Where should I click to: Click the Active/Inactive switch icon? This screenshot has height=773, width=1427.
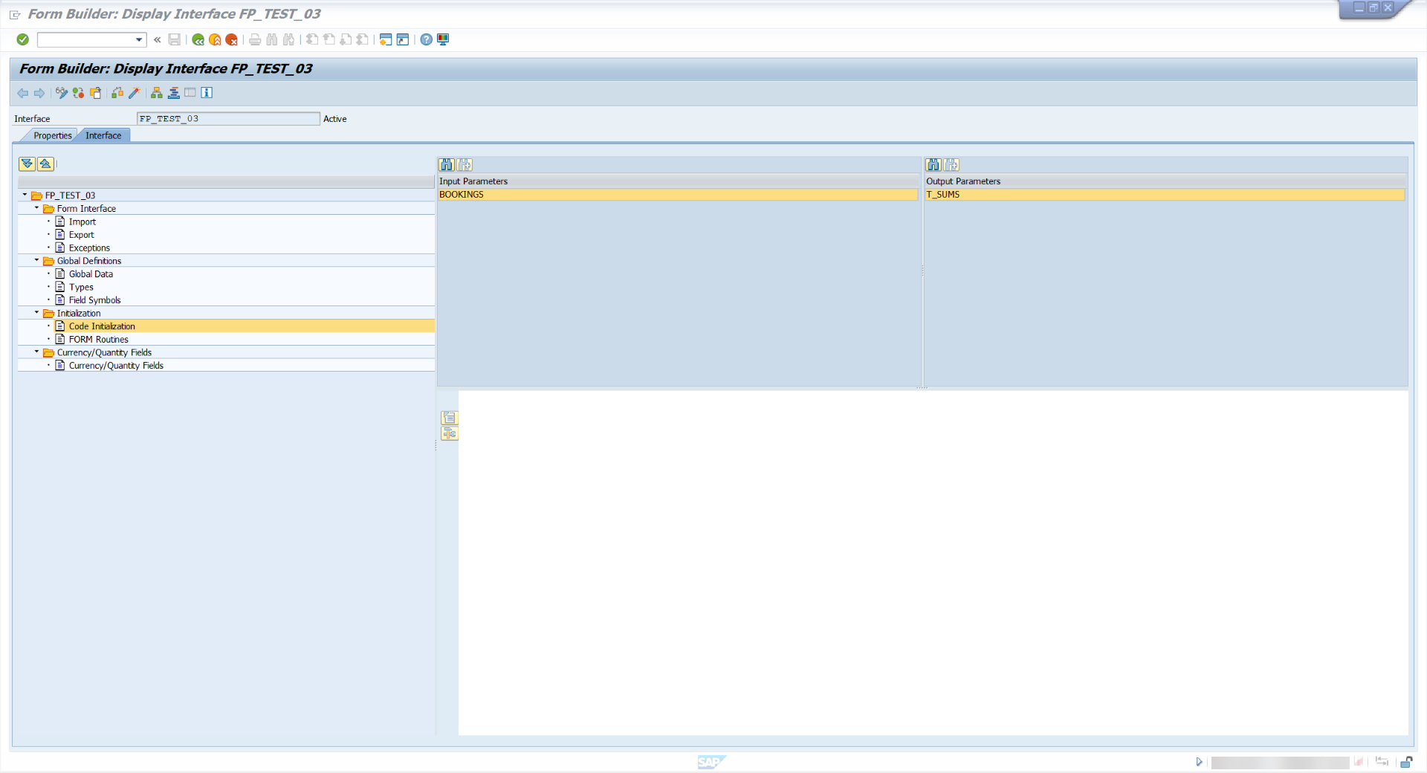click(79, 93)
